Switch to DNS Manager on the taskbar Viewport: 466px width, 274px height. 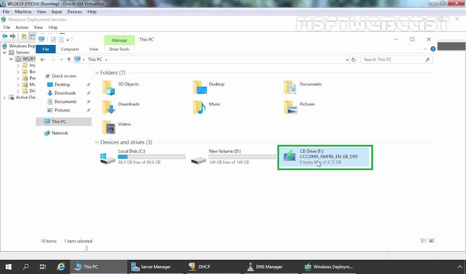pos(271,267)
